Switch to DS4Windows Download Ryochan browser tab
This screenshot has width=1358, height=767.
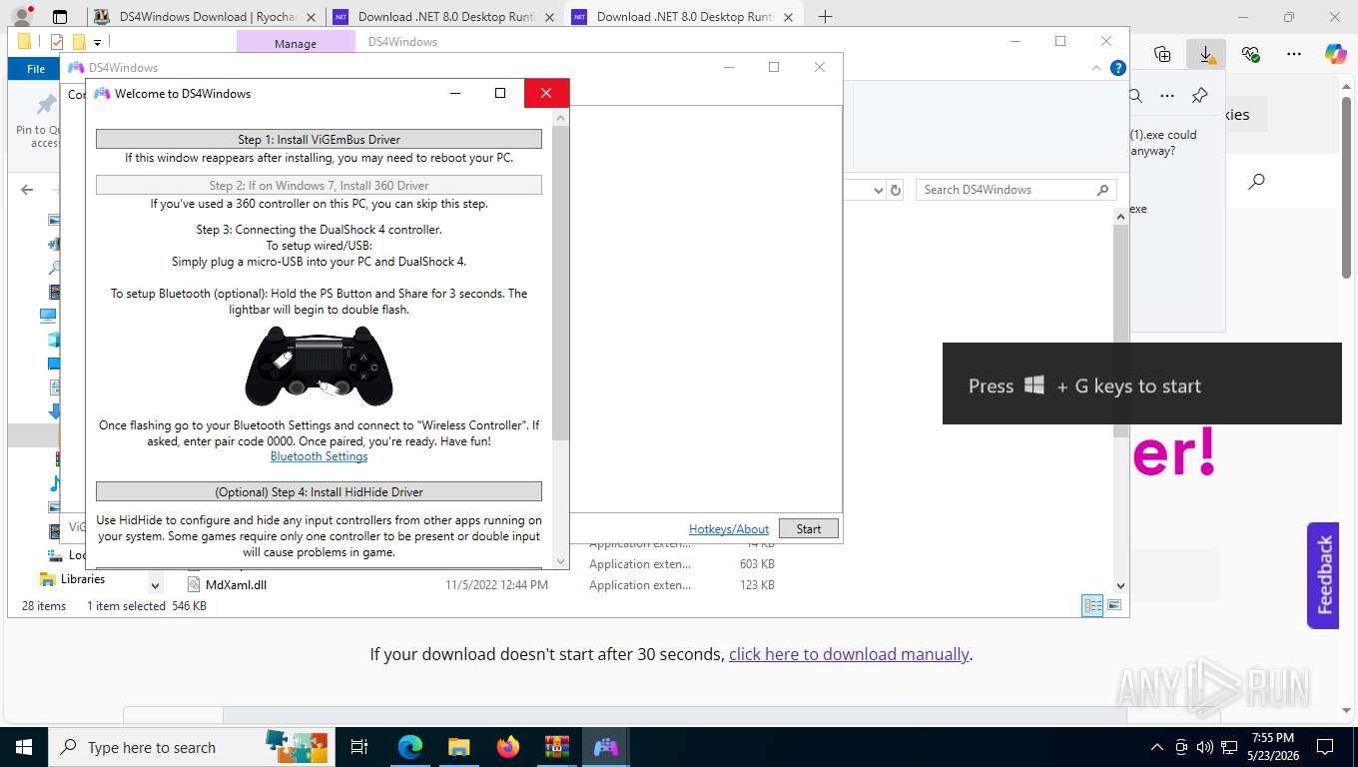click(x=207, y=17)
